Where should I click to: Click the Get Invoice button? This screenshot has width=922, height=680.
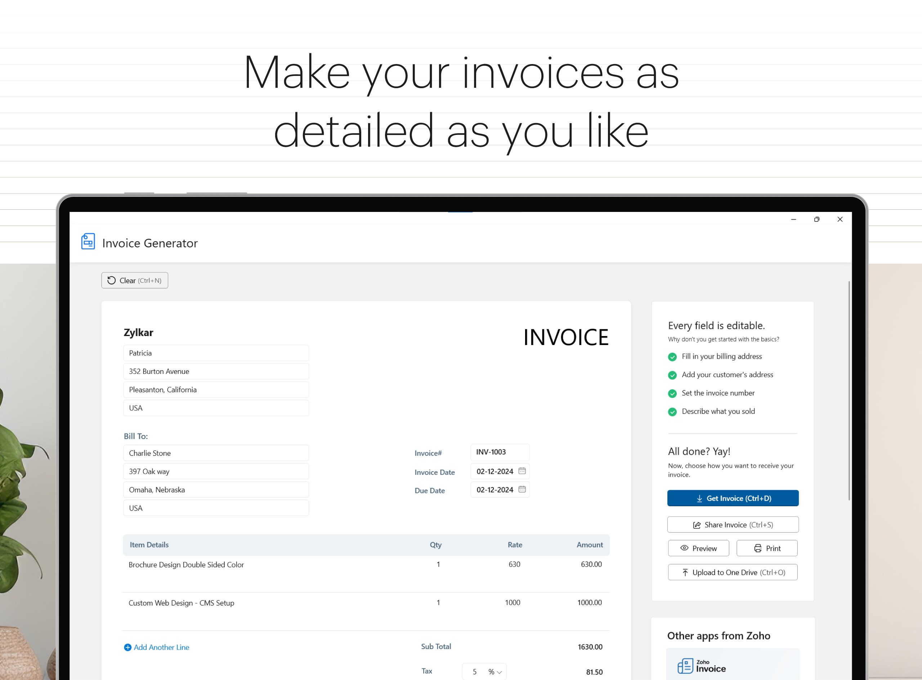733,498
